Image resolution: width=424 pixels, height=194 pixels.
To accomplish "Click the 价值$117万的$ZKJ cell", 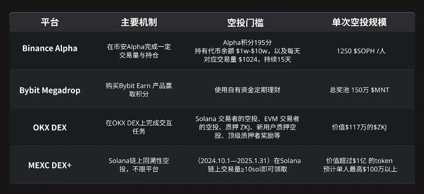I will pyautogui.click(x=359, y=127).
